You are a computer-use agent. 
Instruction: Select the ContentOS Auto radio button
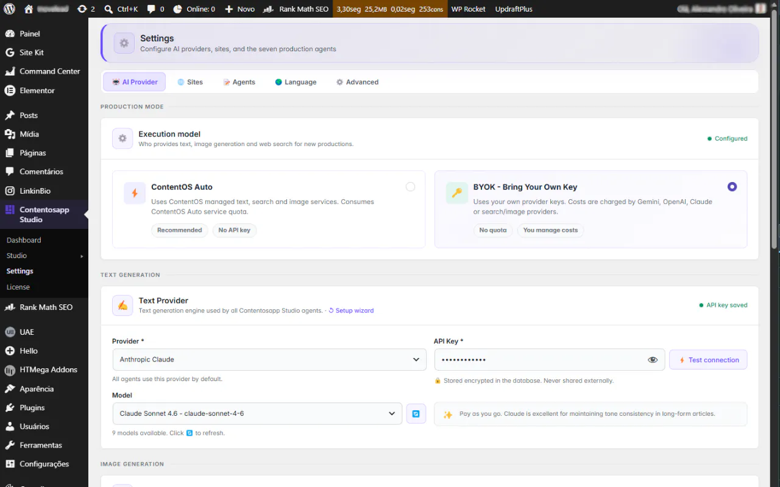pyautogui.click(x=410, y=187)
